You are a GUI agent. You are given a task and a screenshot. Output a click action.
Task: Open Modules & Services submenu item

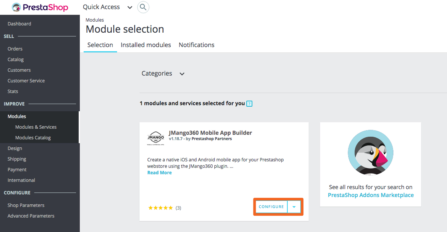pyautogui.click(x=36, y=127)
